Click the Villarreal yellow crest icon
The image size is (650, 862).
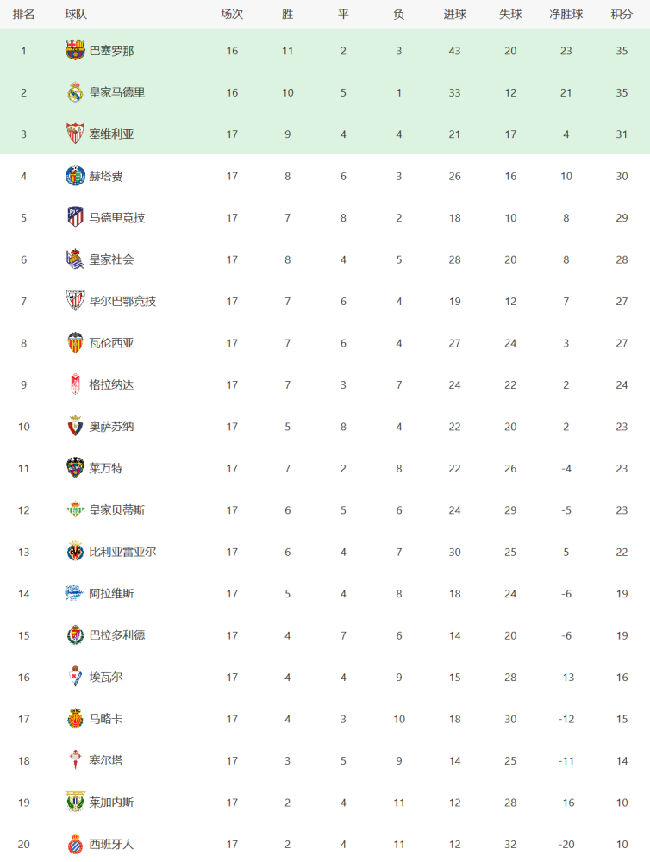(x=75, y=552)
